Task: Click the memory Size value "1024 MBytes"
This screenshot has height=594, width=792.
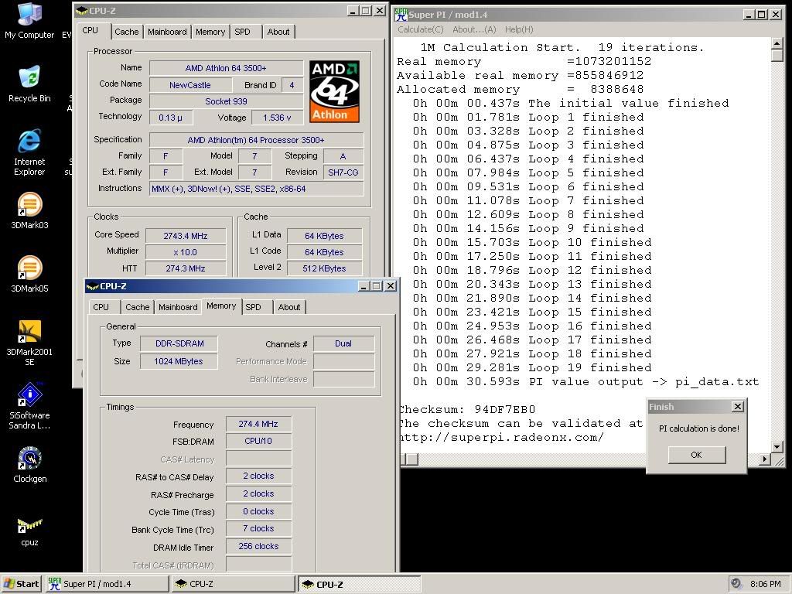Action: pyautogui.click(x=179, y=361)
